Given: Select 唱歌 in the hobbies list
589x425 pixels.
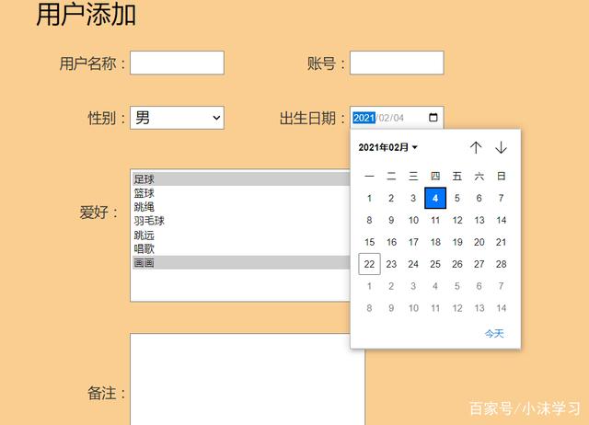Looking at the screenshot, I should (x=241, y=249).
